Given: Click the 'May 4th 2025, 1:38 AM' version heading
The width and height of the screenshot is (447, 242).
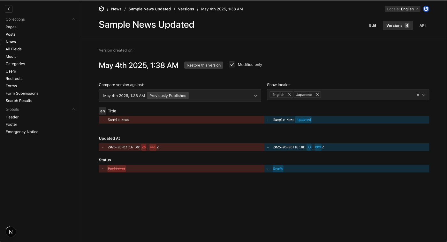Looking at the screenshot, I should coord(138,65).
